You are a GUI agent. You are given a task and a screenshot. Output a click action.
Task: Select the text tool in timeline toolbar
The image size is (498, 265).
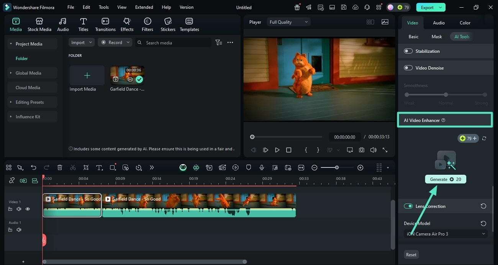point(99,167)
